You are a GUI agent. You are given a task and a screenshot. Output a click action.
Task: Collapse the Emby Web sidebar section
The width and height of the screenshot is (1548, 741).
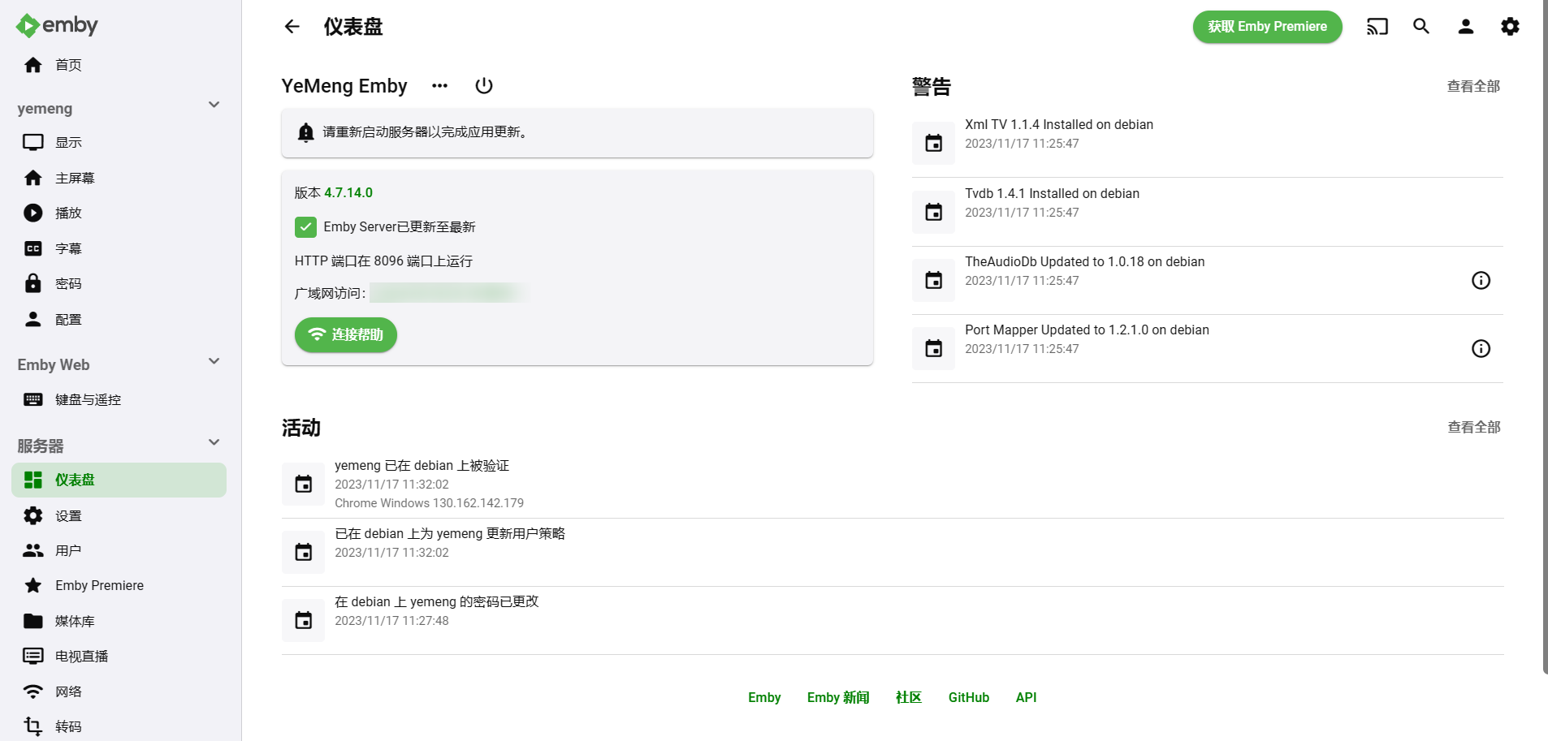[x=214, y=361]
